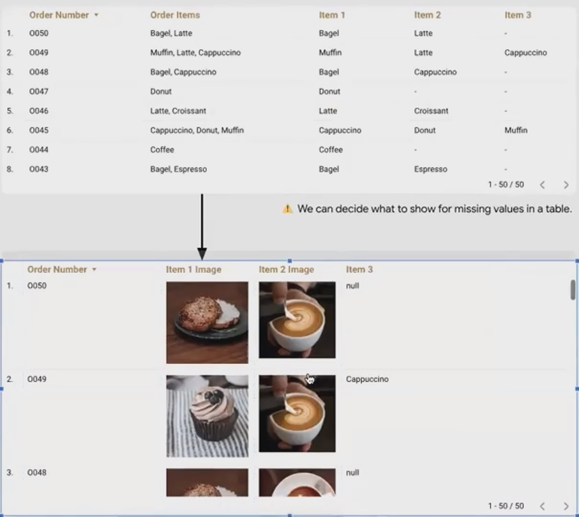
Task: Select O048 cell in top table
Action: [x=39, y=72]
